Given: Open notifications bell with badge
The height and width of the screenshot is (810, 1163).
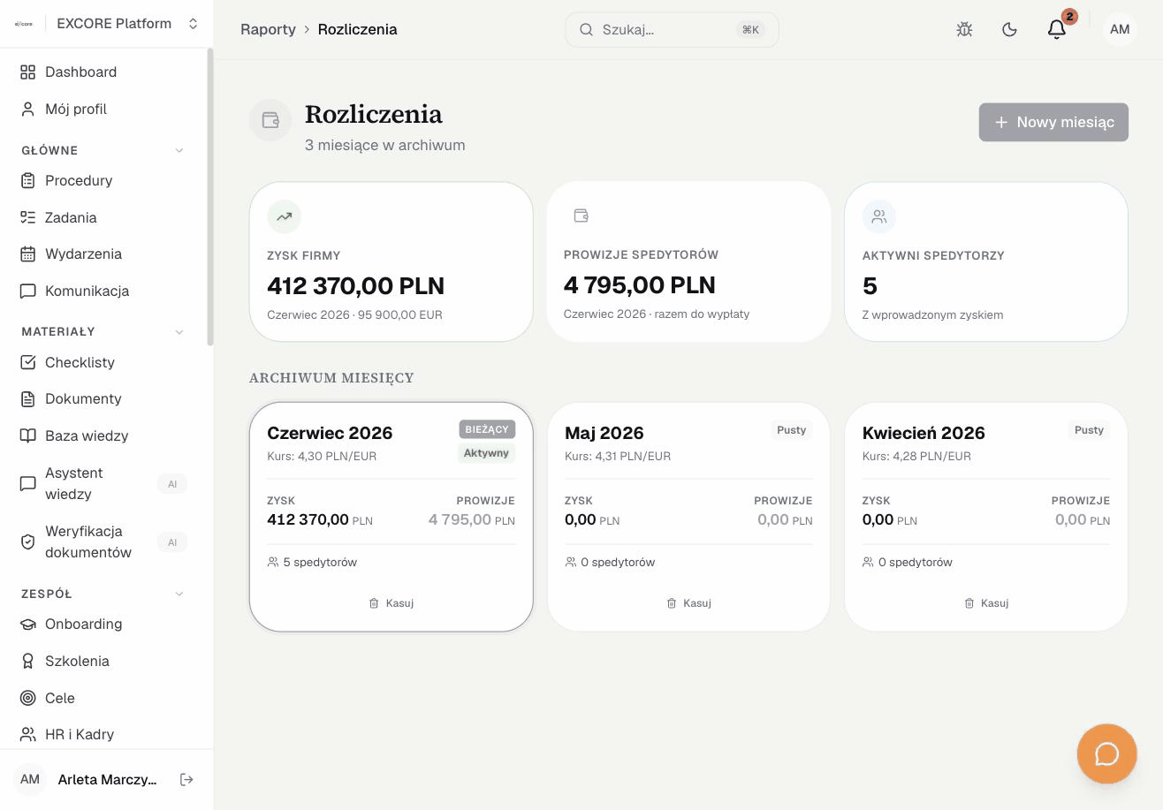Looking at the screenshot, I should pyautogui.click(x=1057, y=29).
